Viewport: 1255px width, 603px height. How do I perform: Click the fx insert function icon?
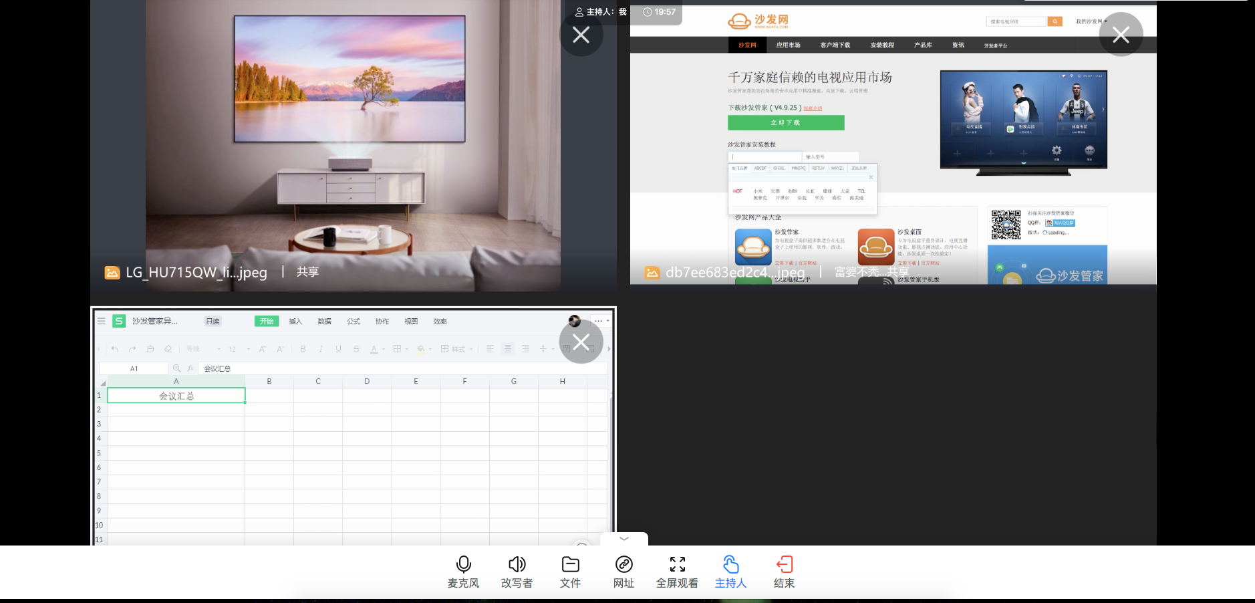tap(190, 368)
